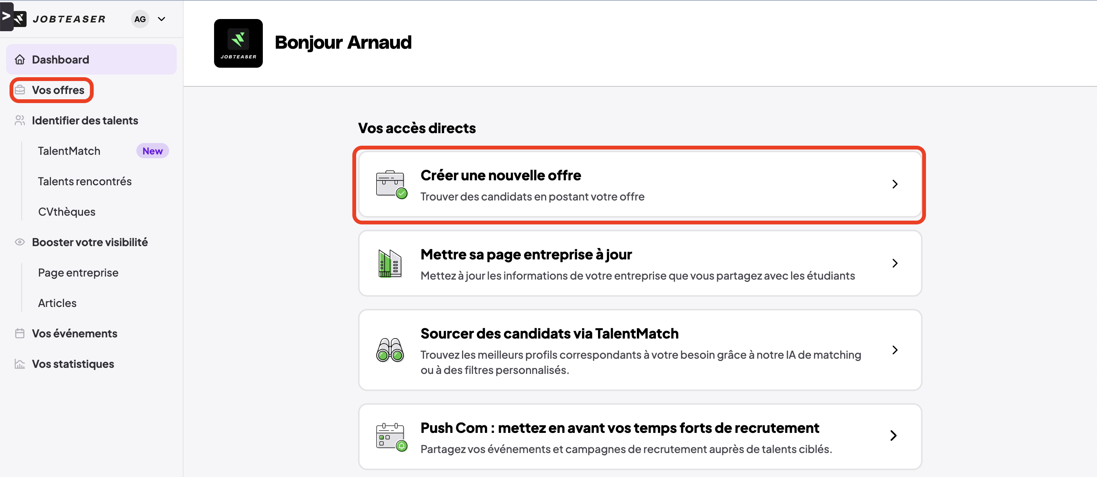Click the people icon for Identifier des talents

[x=19, y=121]
